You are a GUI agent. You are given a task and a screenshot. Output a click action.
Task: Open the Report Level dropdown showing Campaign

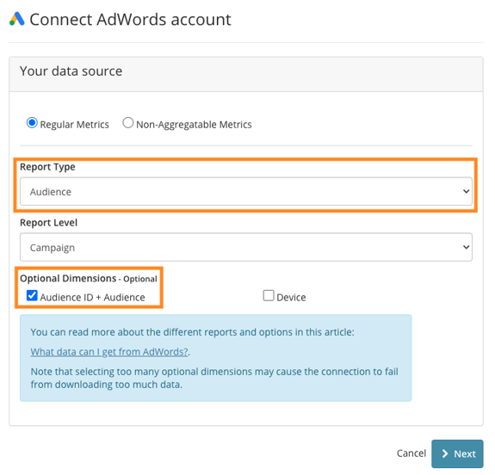click(246, 247)
